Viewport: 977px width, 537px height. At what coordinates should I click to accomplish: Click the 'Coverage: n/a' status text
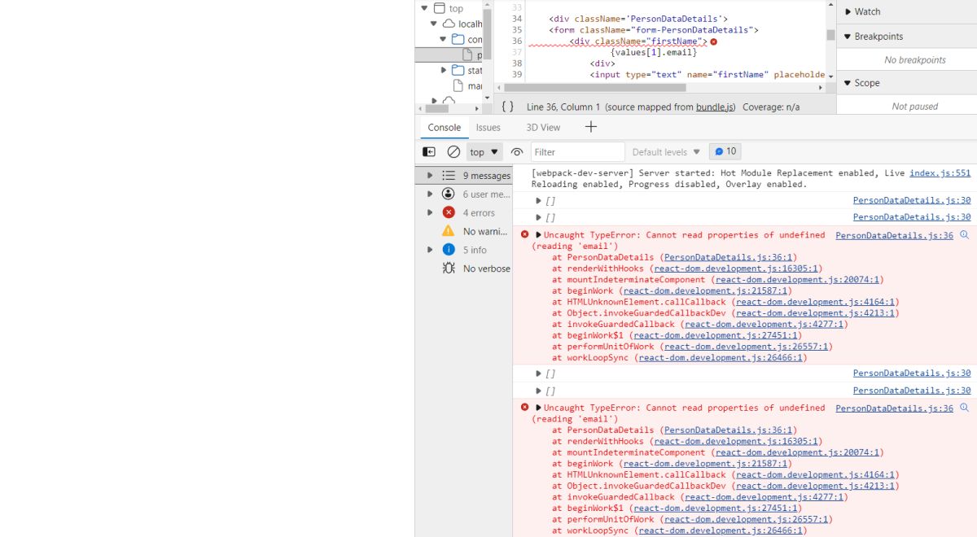click(x=769, y=107)
